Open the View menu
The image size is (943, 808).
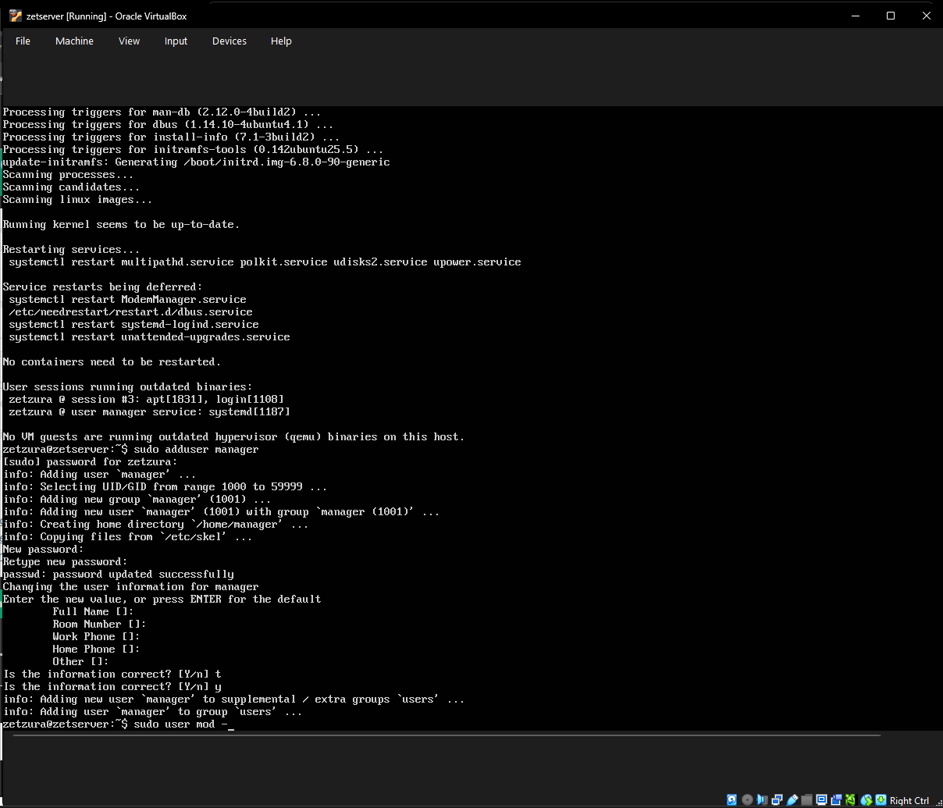129,41
